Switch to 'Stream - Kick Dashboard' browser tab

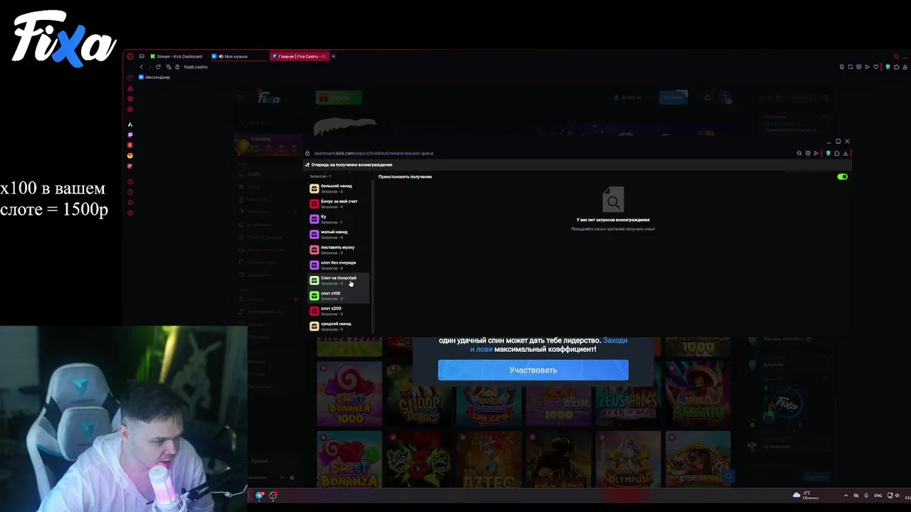[177, 56]
